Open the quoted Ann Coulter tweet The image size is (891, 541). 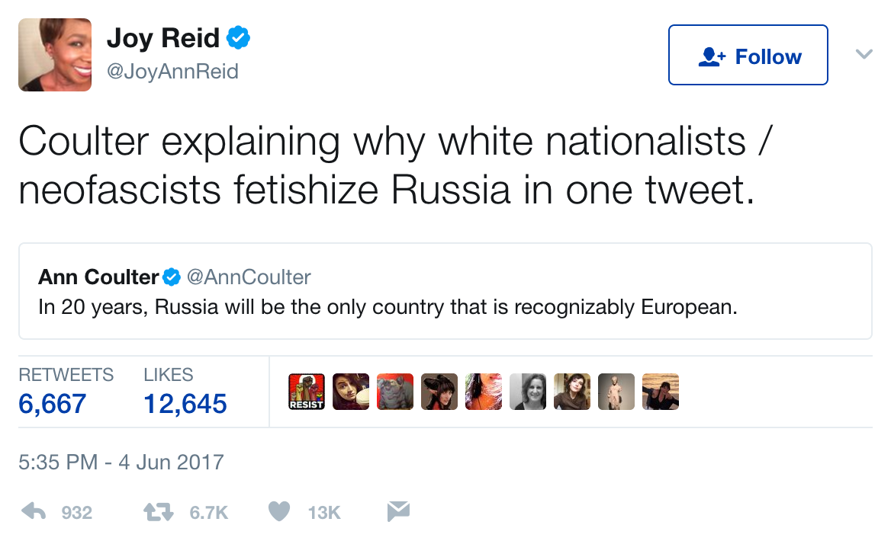click(445, 291)
